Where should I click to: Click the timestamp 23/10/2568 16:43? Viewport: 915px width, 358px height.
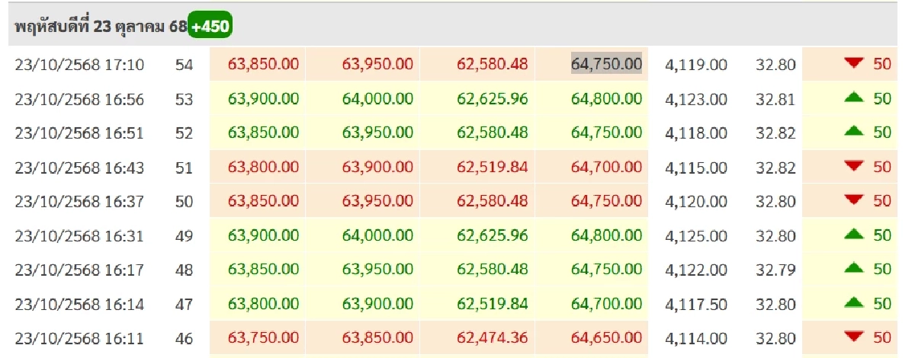click(x=79, y=168)
